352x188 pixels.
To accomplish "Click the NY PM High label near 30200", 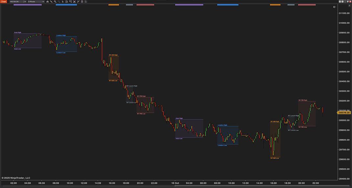I will [303, 100].
